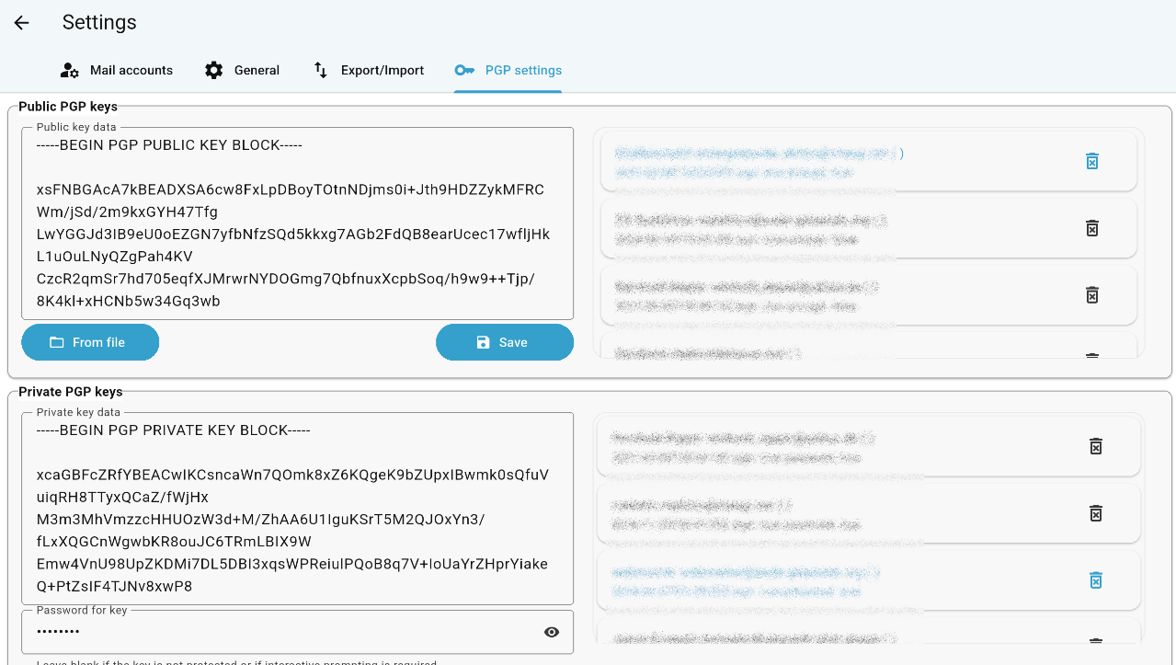
Task: Load public key From file
Action: (90, 342)
